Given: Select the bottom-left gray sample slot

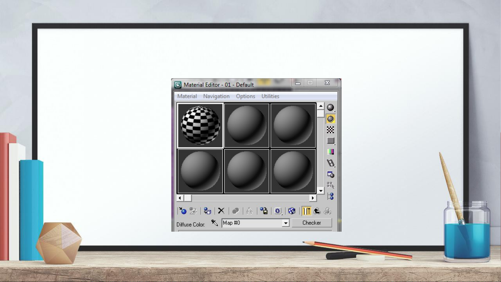Looking at the screenshot, I should pyautogui.click(x=200, y=171).
